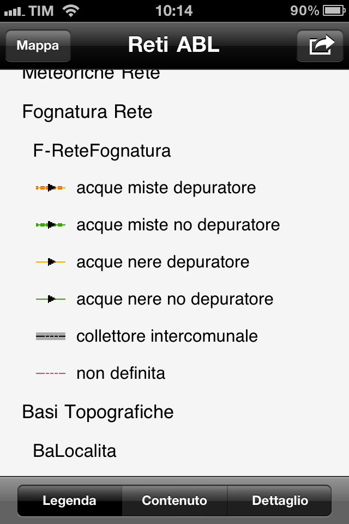Tap the Wi-Fi signal icon
Screen dimensions: 349x524
[x=71, y=10]
